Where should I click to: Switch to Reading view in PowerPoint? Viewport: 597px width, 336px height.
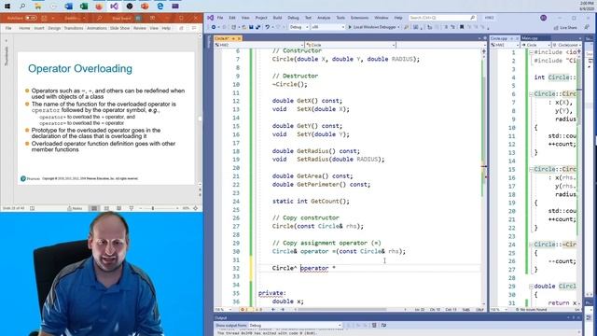point(118,208)
